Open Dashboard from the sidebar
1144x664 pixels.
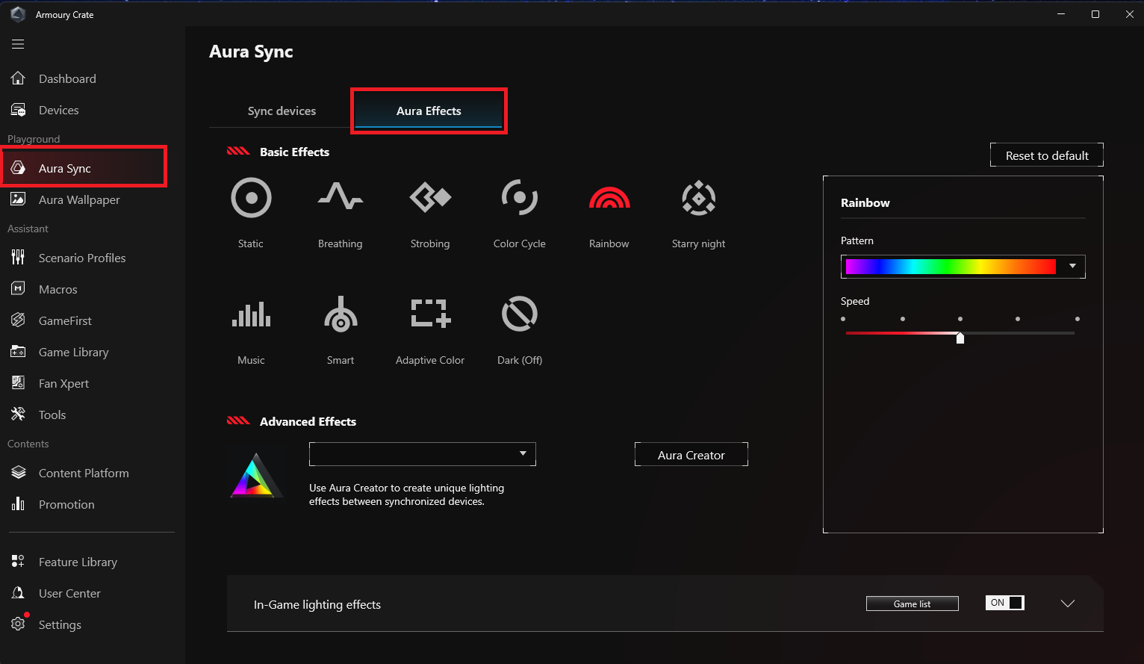[67, 78]
